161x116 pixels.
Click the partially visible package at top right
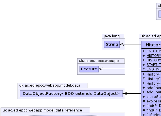pyautogui.click(x=159, y=11)
